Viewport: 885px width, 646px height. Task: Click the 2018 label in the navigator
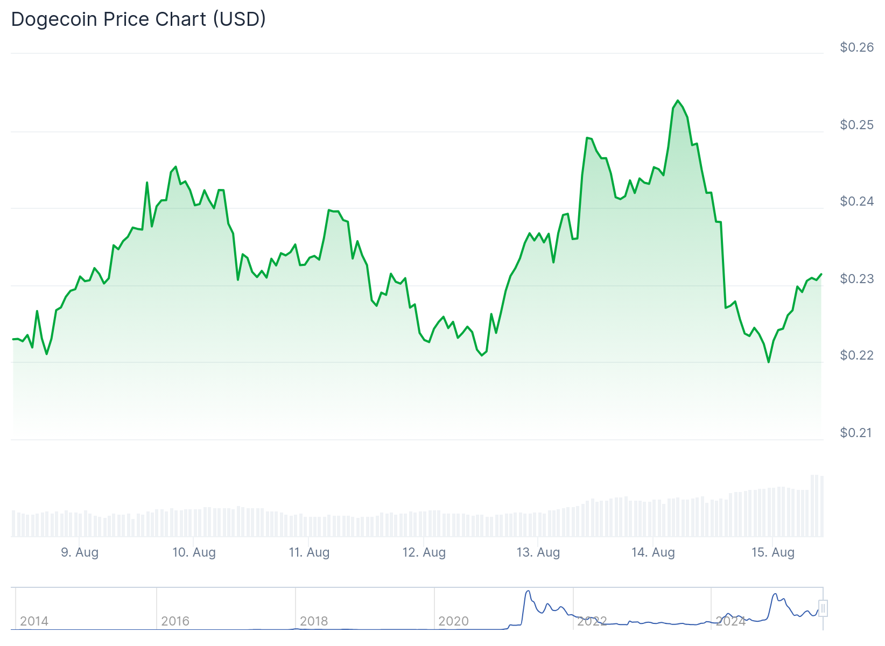click(314, 621)
